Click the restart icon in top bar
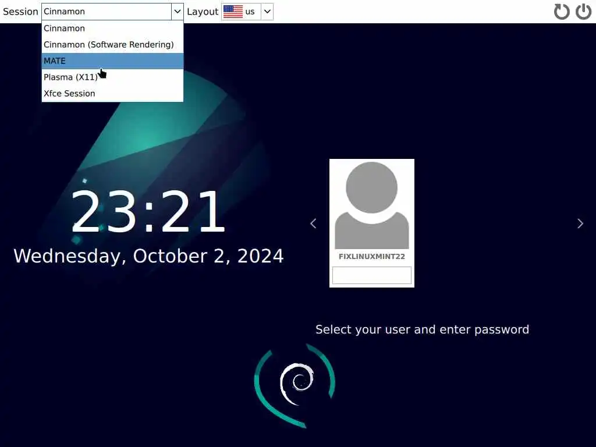The width and height of the screenshot is (596, 447). (x=562, y=12)
